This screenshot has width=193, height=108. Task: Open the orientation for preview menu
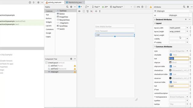(87, 7)
